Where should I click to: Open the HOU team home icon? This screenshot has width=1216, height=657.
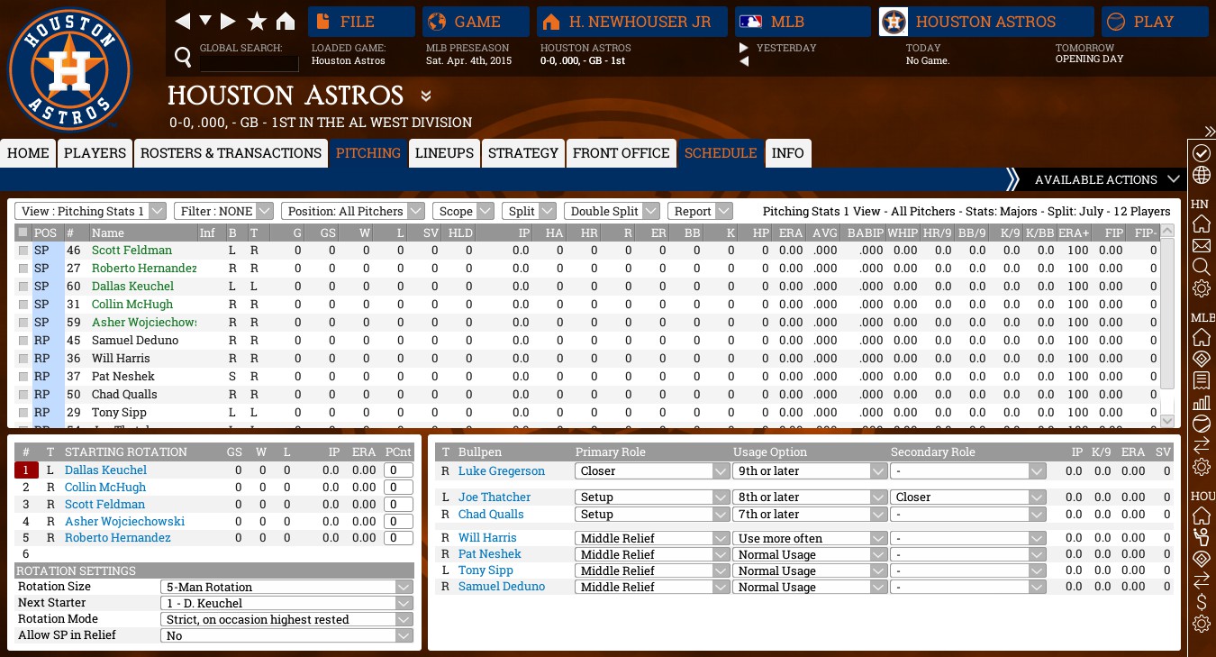[1201, 516]
